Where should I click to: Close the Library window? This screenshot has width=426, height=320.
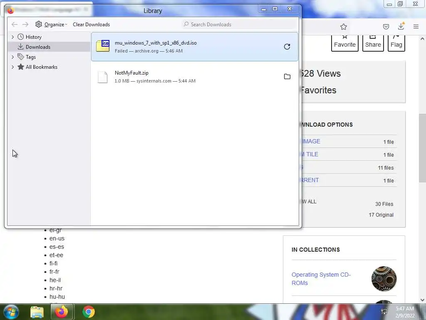coord(290,9)
